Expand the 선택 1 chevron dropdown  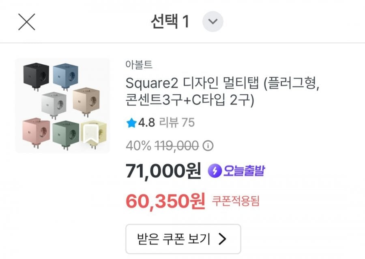click(213, 22)
